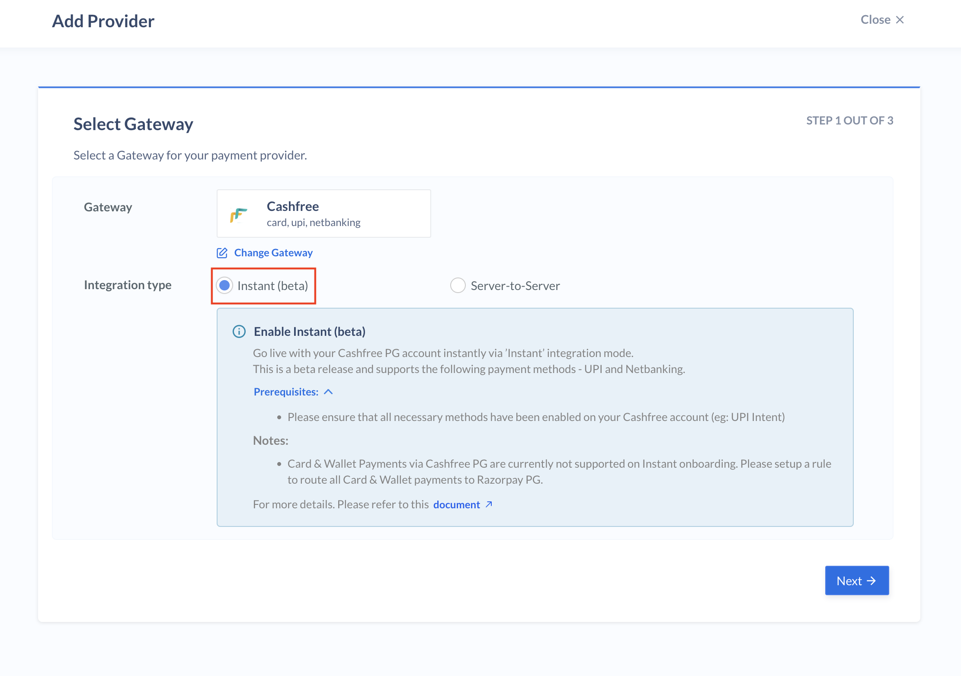Click the "card, upi, netbanking" text
This screenshot has width=961, height=676.
point(314,223)
